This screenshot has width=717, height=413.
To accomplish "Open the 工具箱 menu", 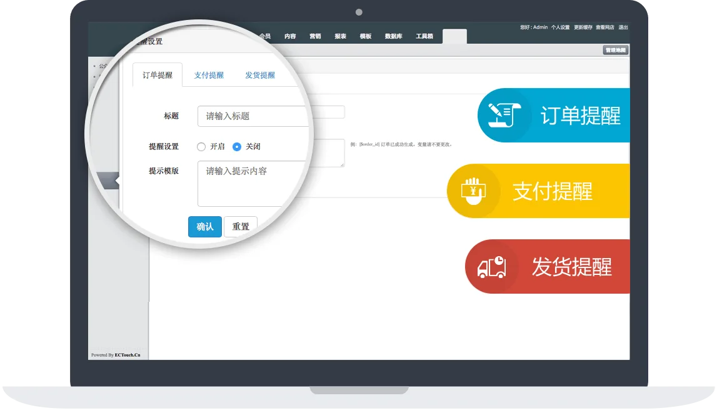I will tap(424, 36).
